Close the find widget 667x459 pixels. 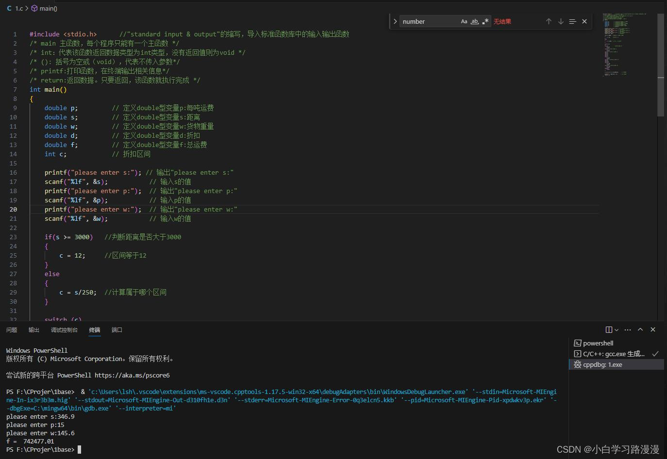coord(584,21)
